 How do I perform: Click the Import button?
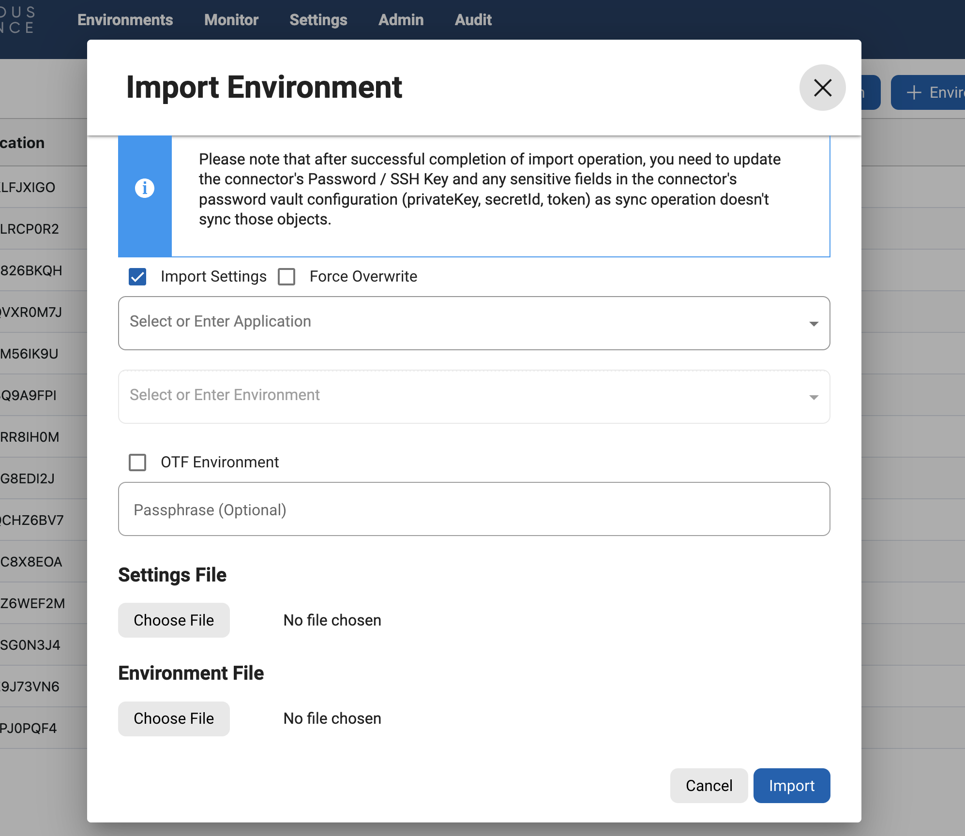[791, 786]
